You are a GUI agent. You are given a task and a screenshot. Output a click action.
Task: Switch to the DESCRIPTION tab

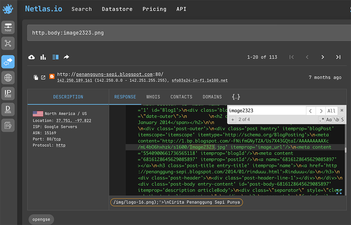click(68, 97)
